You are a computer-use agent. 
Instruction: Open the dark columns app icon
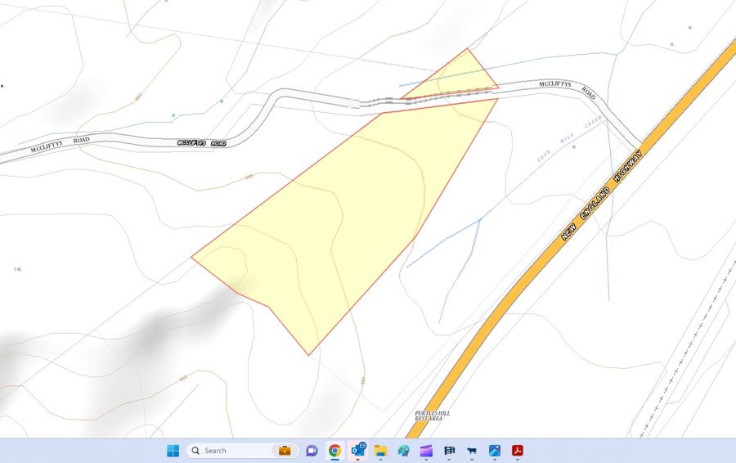(x=449, y=451)
